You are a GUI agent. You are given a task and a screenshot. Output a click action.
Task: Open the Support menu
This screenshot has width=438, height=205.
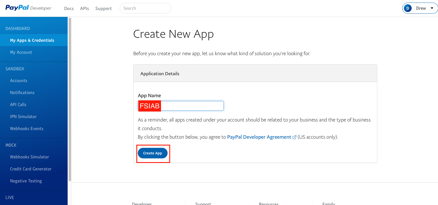pyautogui.click(x=103, y=9)
